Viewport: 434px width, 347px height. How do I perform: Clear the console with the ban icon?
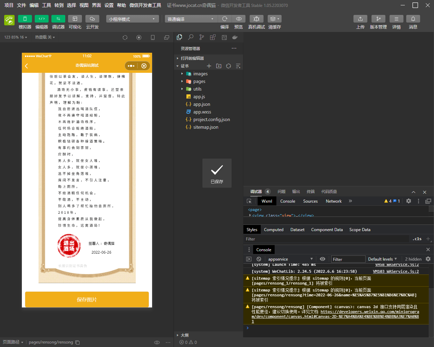click(259, 259)
